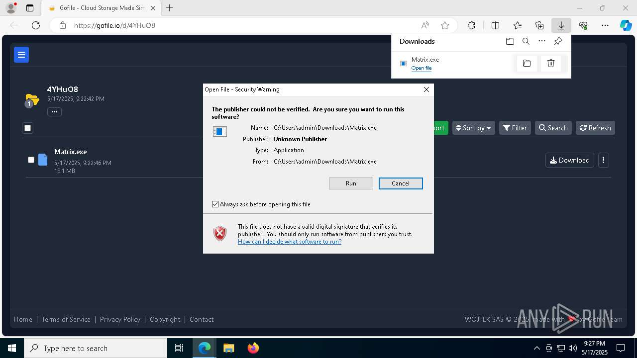
Task: Open Split screen view
Action: (x=495, y=25)
